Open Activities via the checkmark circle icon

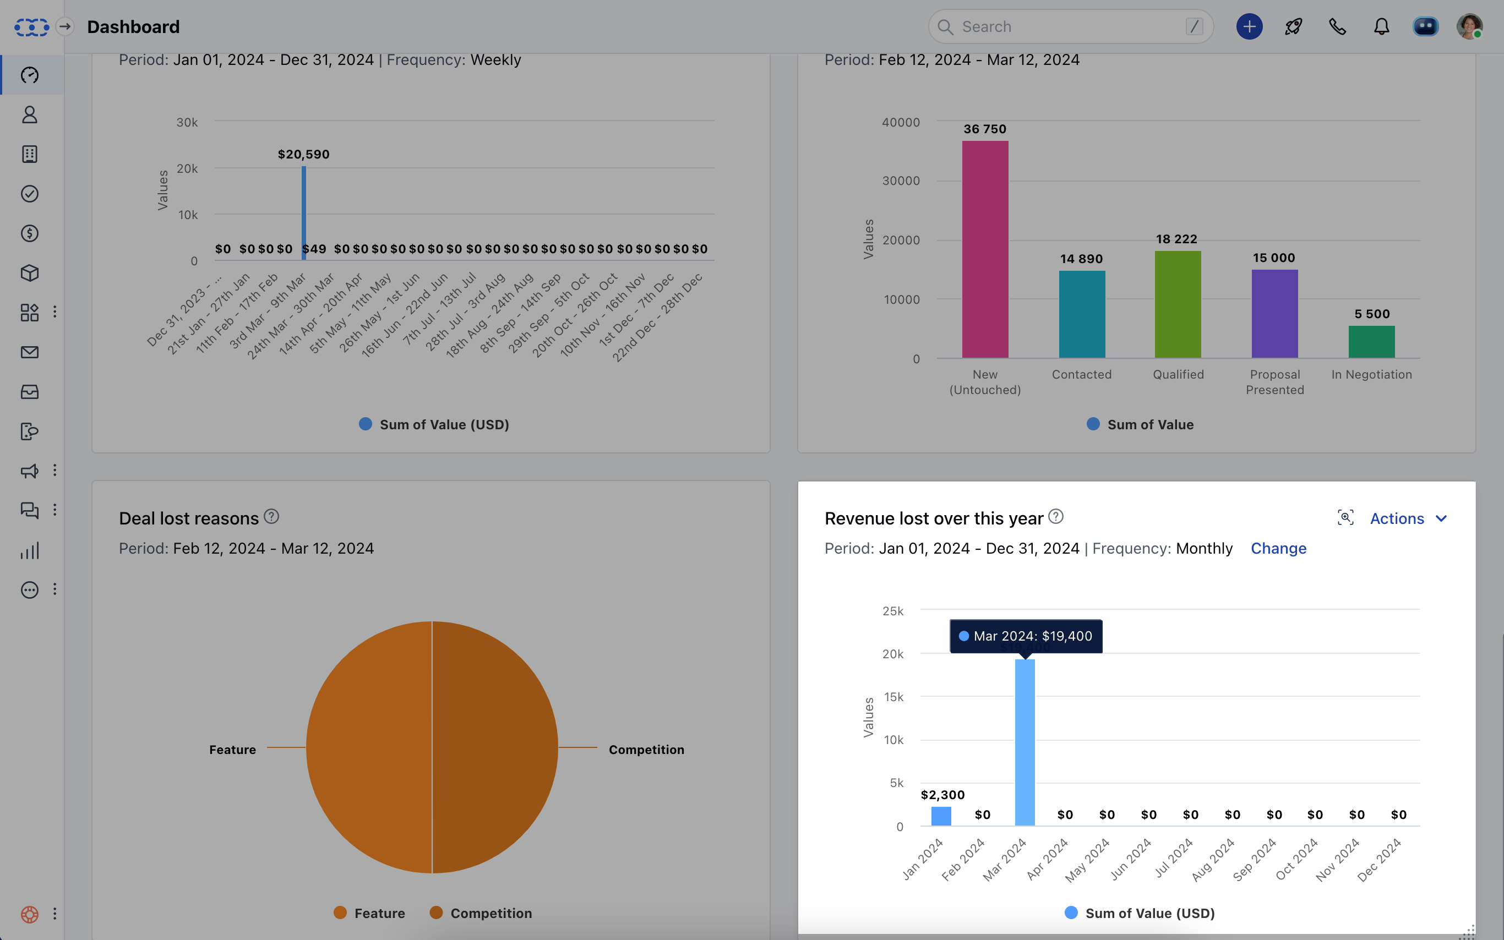(30, 193)
